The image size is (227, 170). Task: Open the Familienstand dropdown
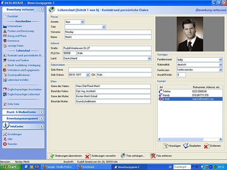coord(221,59)
